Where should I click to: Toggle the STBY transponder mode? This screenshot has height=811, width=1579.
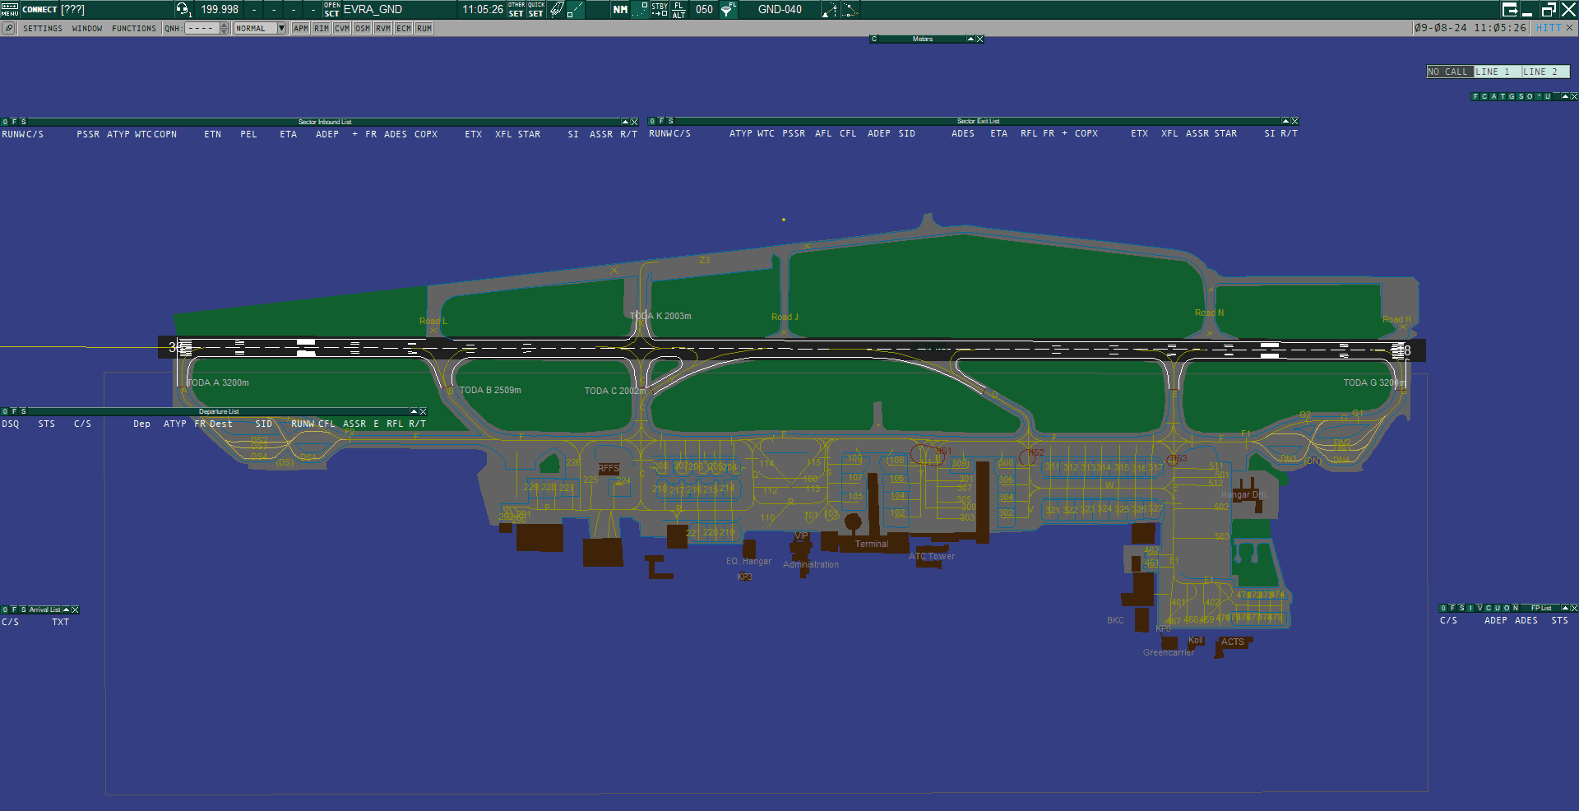[660, 9]
